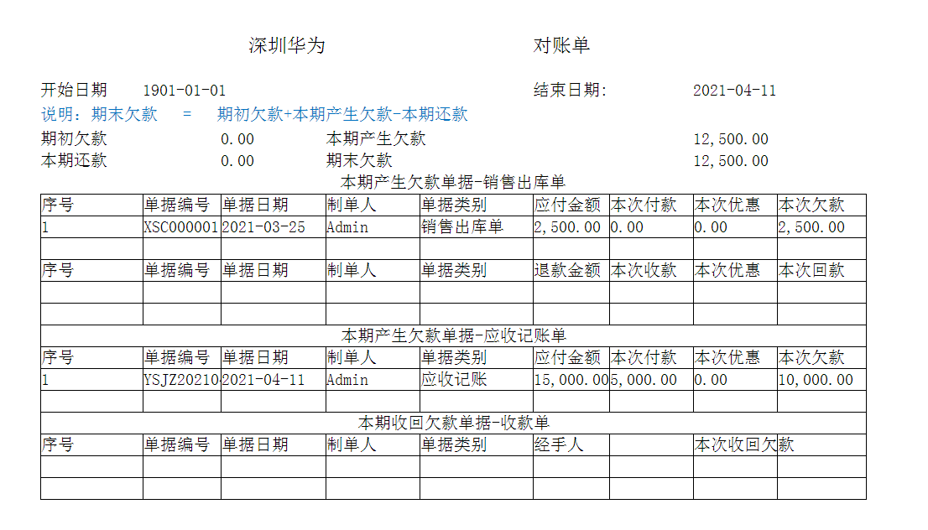
Task: Click heading 本期产生欠款单据-销售出库单
Action: coord(453,182)
